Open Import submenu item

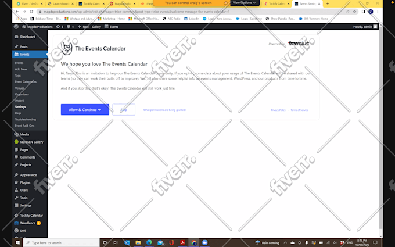point(19,101)
